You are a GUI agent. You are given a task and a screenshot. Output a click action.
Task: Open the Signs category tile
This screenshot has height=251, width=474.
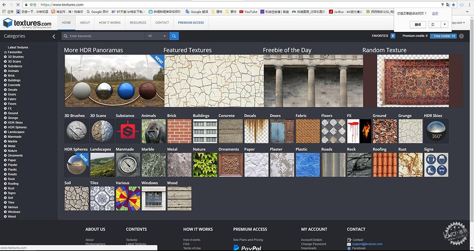[x=436, y=165]
